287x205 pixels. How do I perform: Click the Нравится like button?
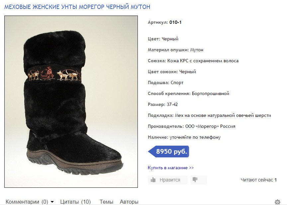pyautogui.click(x=167, y=180)
